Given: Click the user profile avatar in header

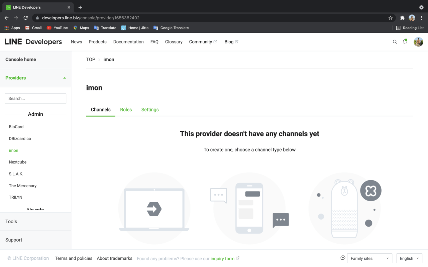Looking at the screenshot, I should [418, 42].
